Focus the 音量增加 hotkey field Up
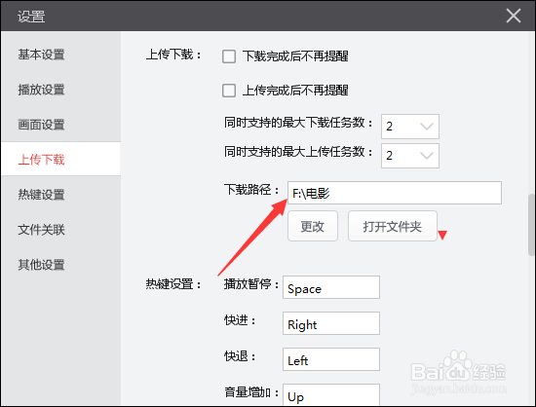536x407 pixels. (x=331, y=395)
